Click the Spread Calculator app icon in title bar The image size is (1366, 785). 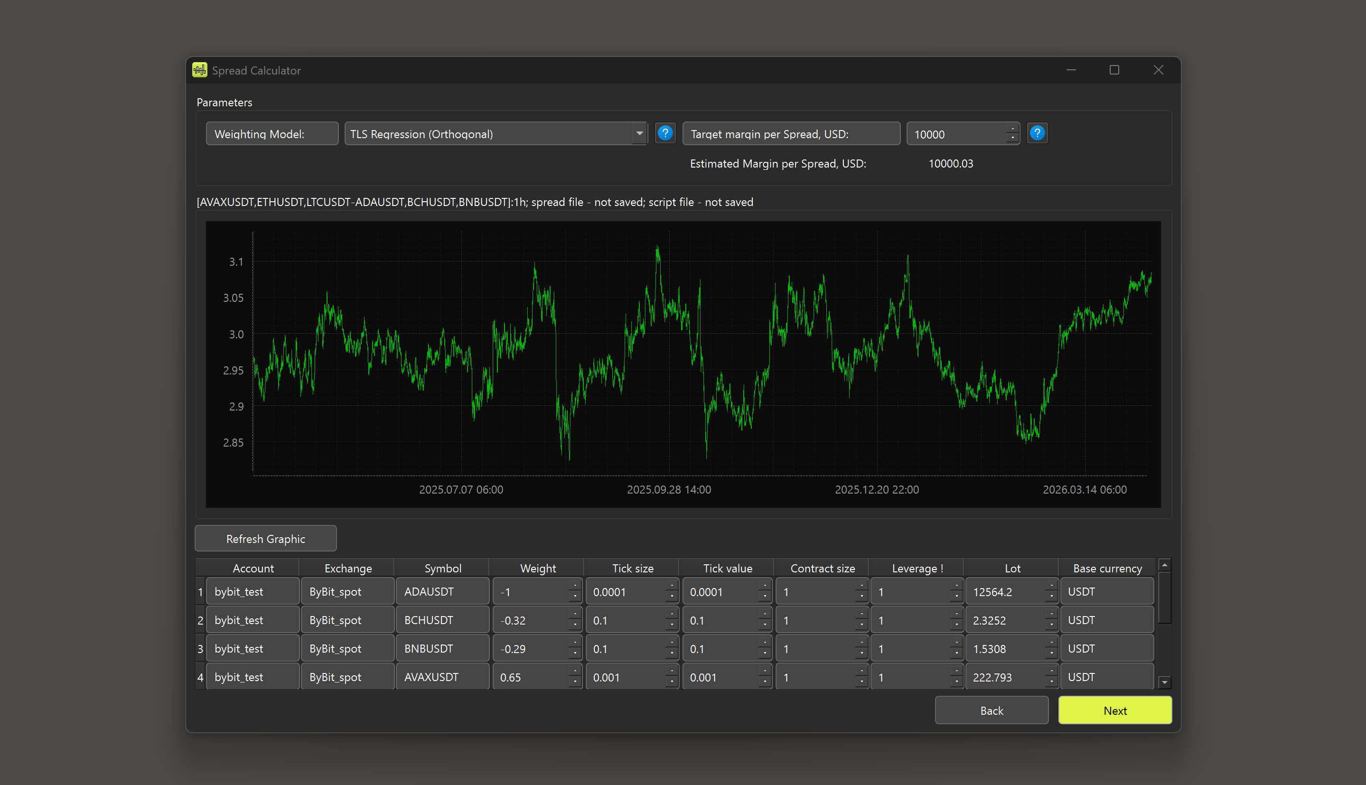[200, 70]
